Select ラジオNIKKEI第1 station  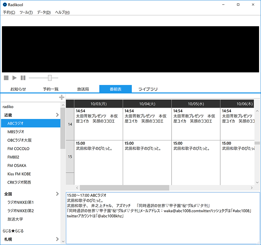pos(31,202)
